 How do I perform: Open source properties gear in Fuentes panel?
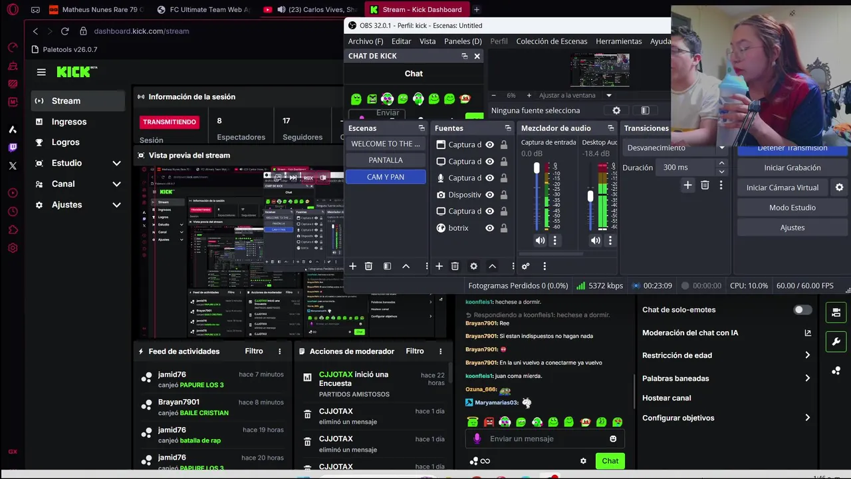click(473, 266)
